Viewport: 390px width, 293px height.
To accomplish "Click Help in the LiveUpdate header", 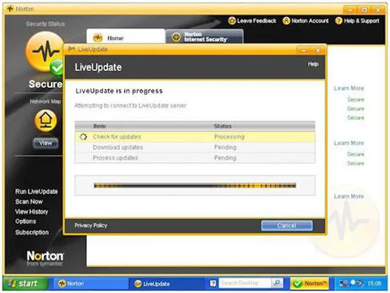I will click(313, 64).
